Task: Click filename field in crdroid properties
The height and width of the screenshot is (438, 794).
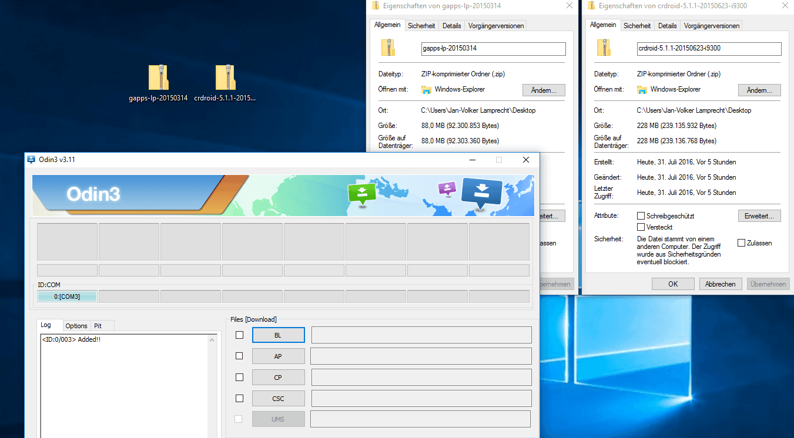Action: coord(709,49)
